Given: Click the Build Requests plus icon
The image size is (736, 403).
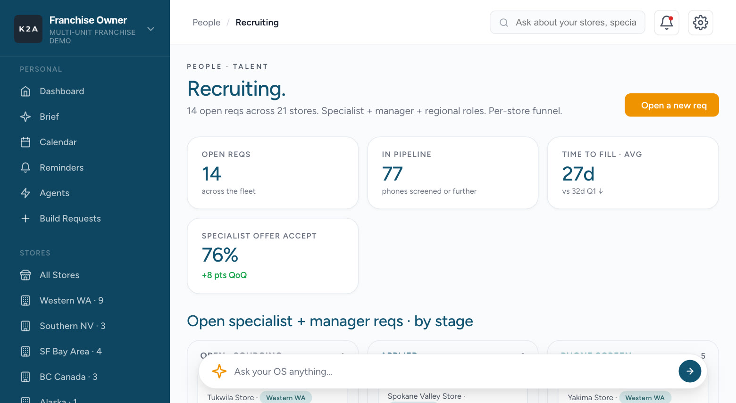Looking at the screenshot, I should [25, 218].
